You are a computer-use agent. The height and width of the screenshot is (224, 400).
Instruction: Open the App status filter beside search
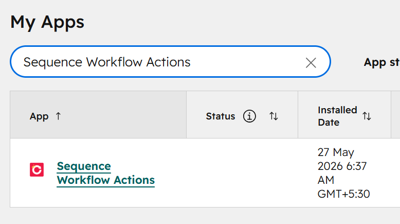(x=382, y=62)
